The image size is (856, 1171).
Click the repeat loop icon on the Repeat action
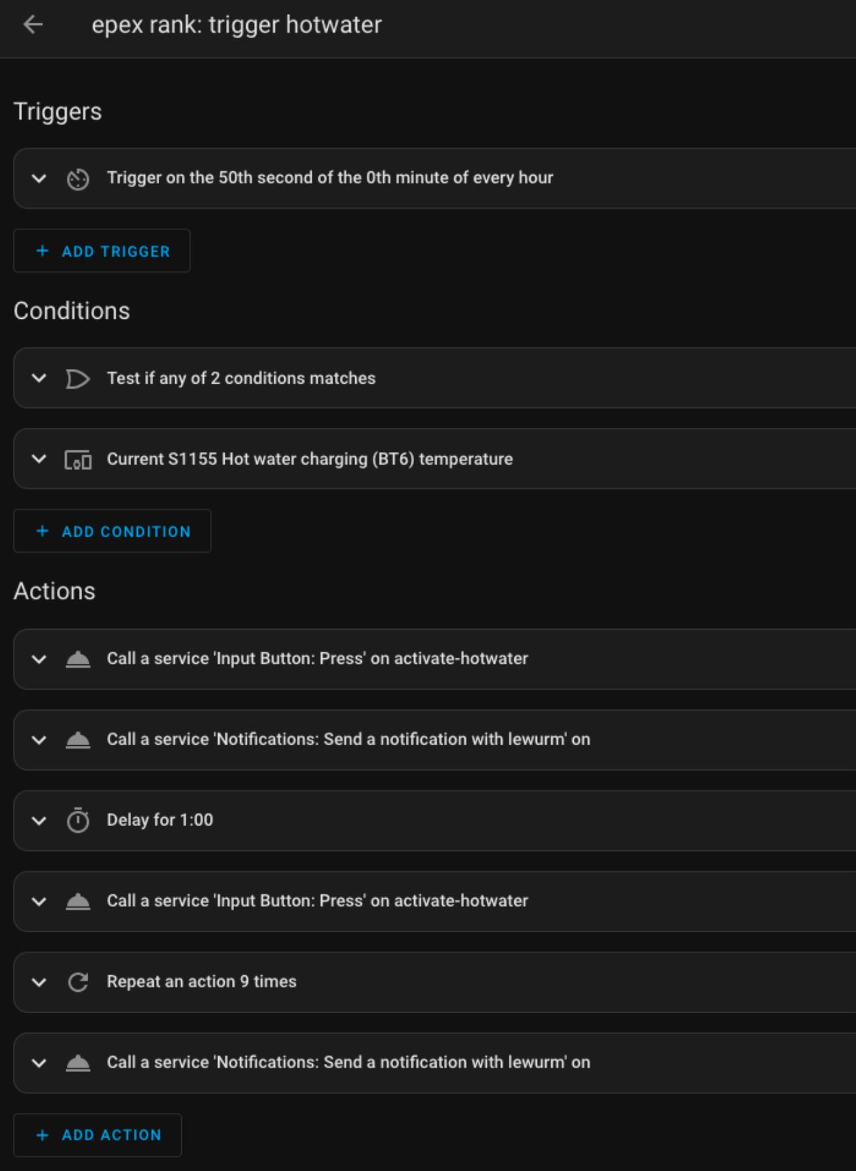pyautogui.click(x=78, y=982)
